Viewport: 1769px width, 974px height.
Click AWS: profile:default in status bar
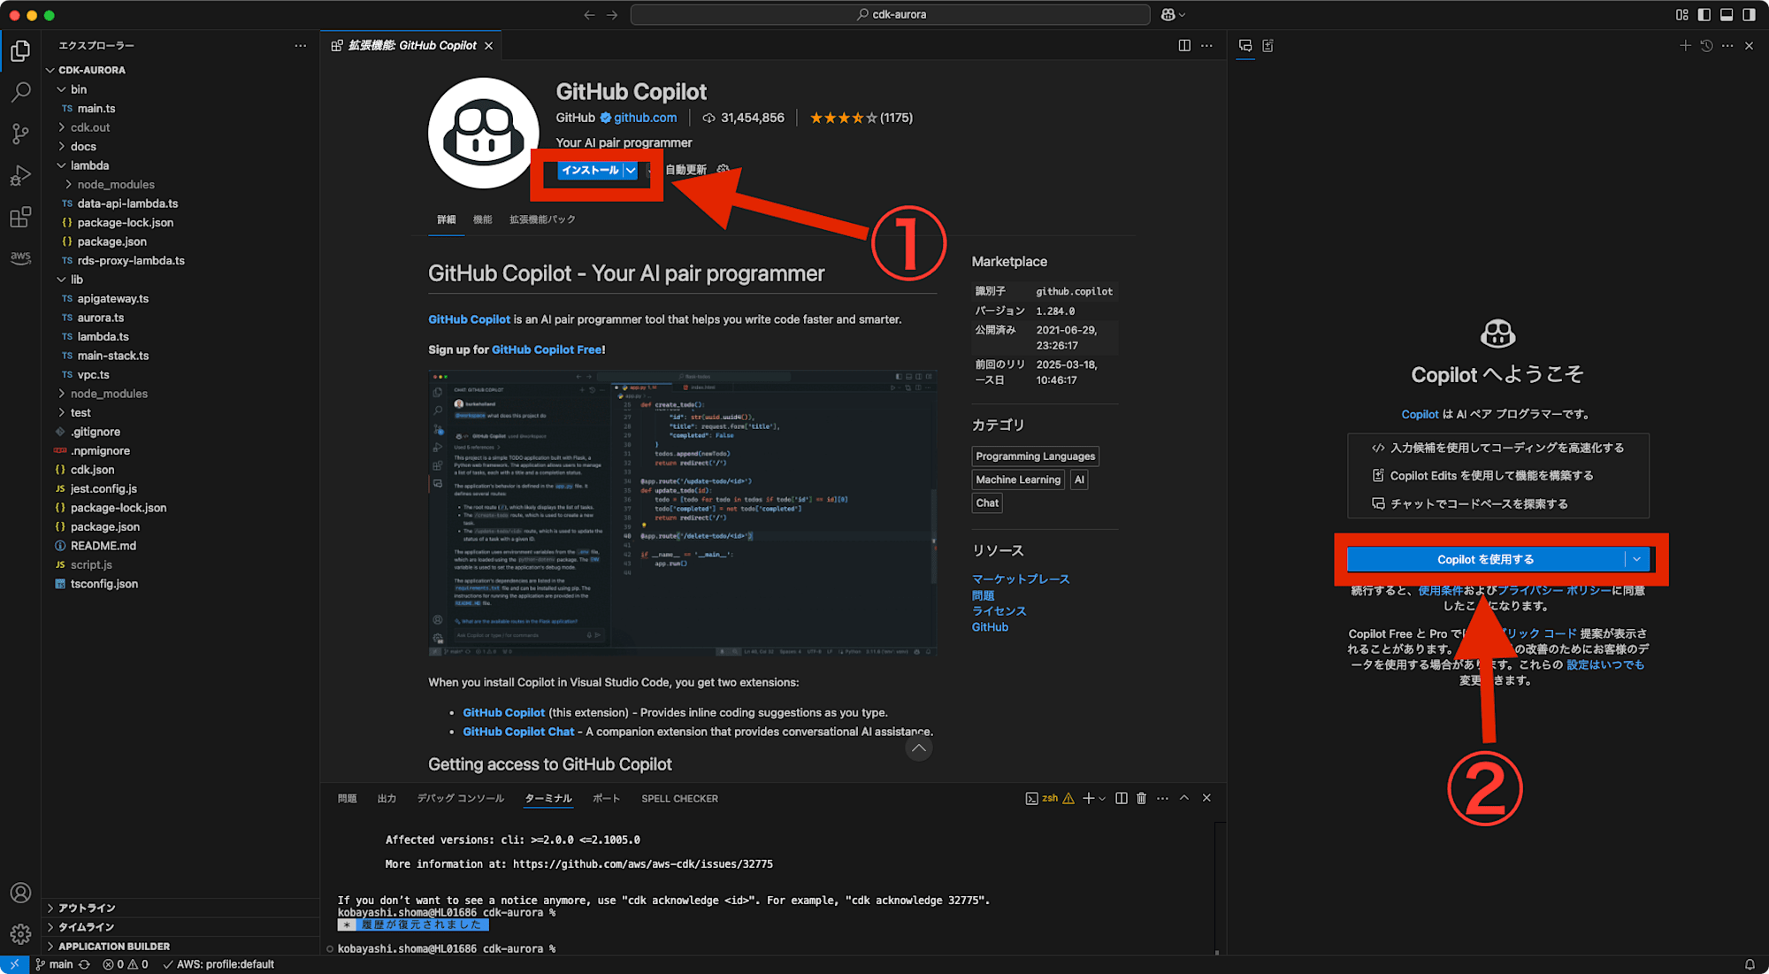point(218,964)
